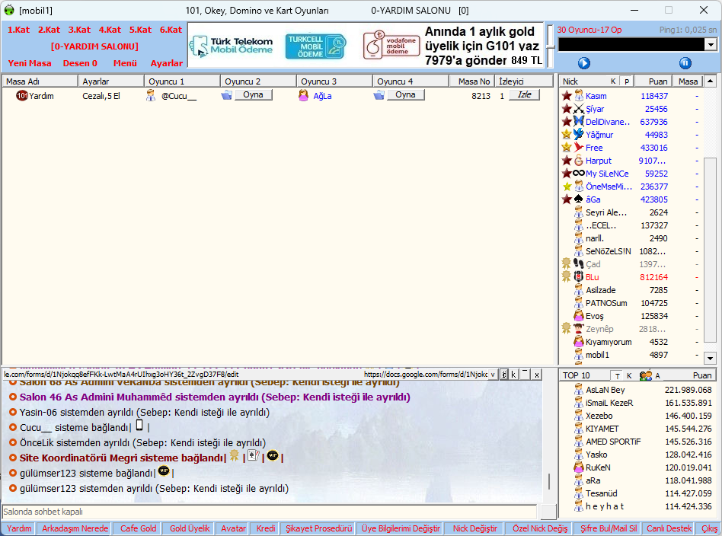
Task: Click the Vodafone mobil ödeme logo
Action: tap(390, 46)
